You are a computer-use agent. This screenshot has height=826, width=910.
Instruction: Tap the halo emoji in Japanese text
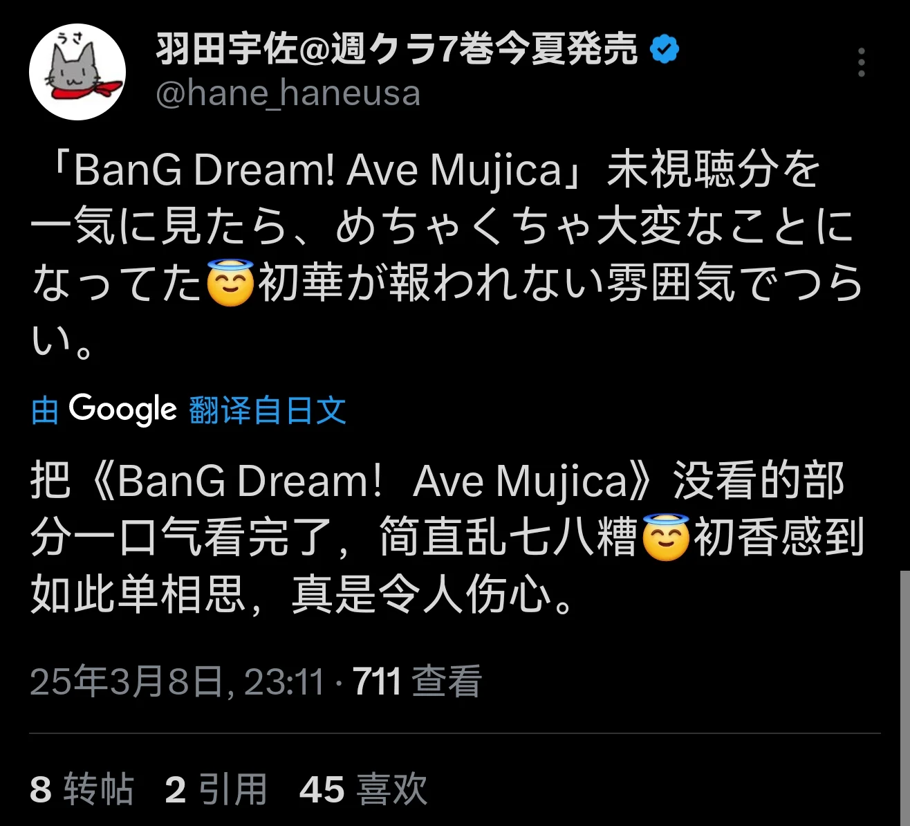[231, 284]
